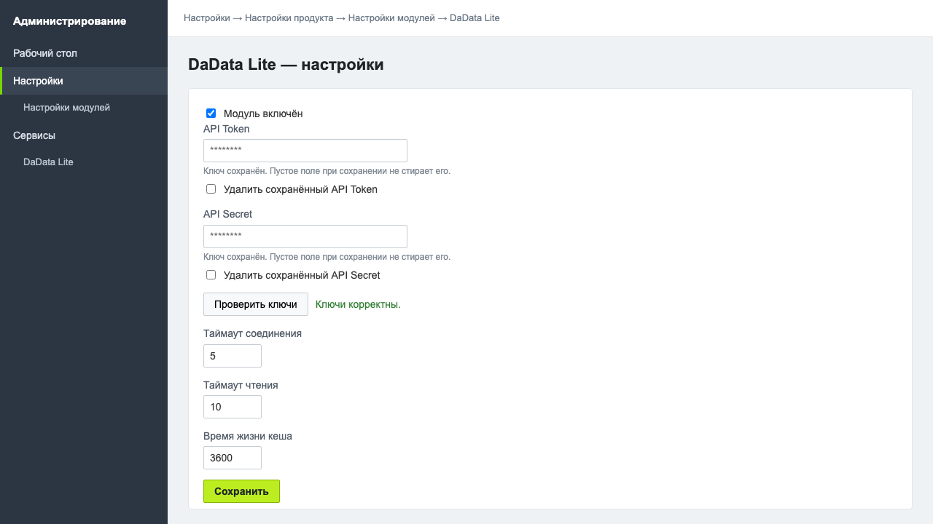Screen dimensions: 933x524
Task: Click the 'Проверить ключи' button
Action: [256, 304]
